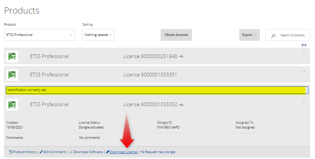Click the Dongle ID value KNX-66014AFD
Screen dimensions: 315x159
point(168,127)
